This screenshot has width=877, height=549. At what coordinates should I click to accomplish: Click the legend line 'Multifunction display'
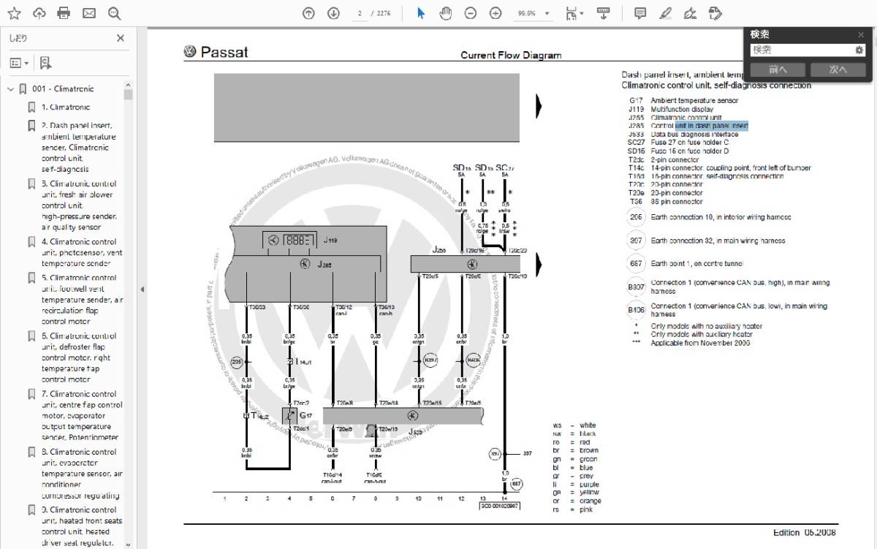683,110
